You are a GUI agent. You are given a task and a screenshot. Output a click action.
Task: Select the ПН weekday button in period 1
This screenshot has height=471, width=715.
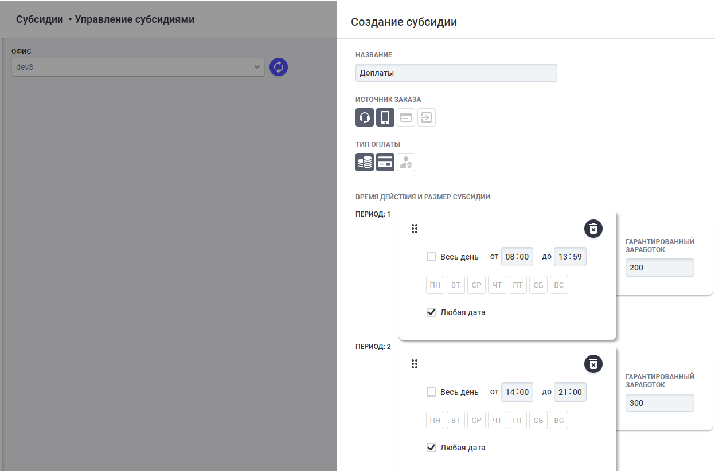point(435,285)
